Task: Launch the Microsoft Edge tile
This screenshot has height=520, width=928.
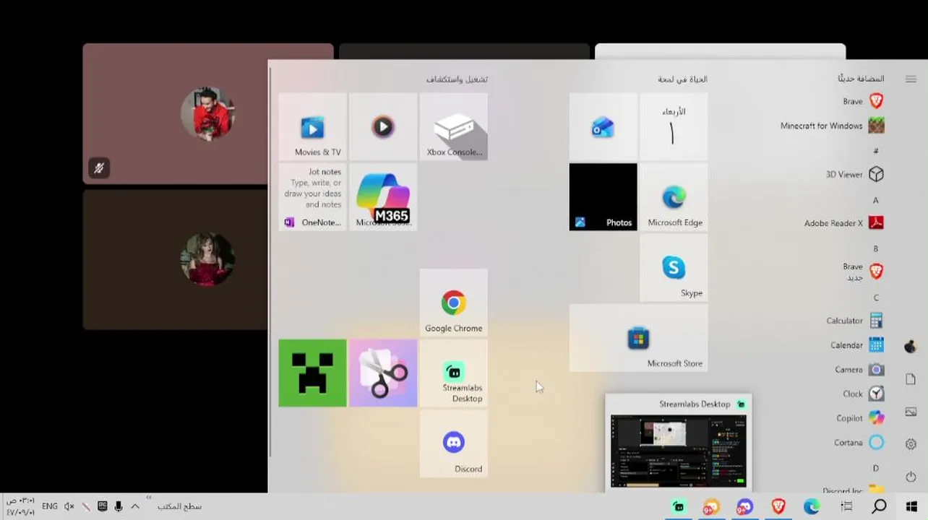Action: (x=674, y=197)
